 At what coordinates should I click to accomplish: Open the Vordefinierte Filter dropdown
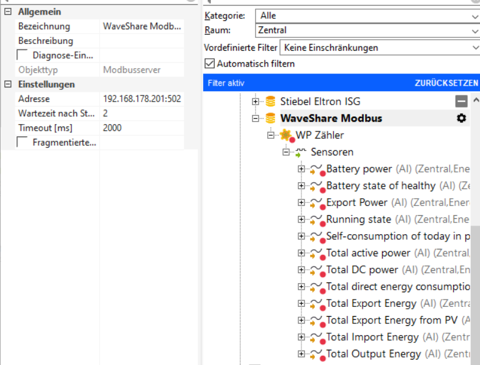point(379,47)
